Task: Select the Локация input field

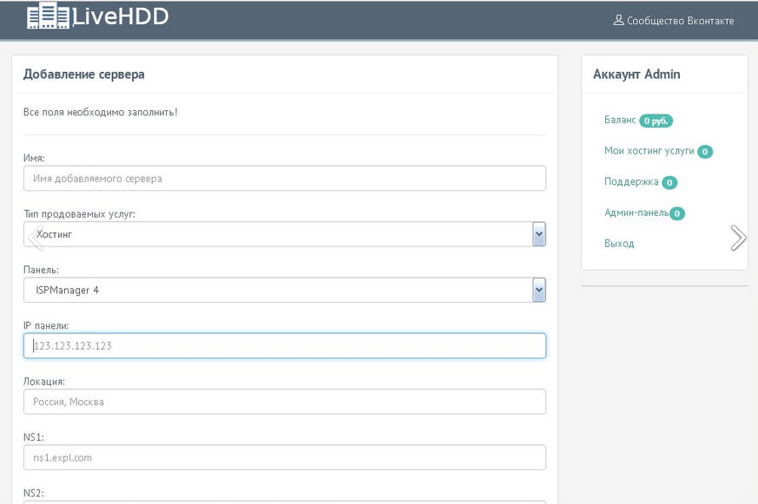Action: pos(284,402)
